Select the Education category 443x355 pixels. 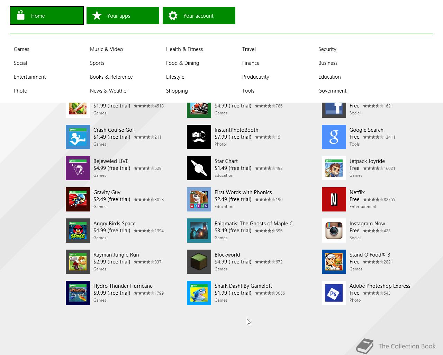[x=329, y=77]
